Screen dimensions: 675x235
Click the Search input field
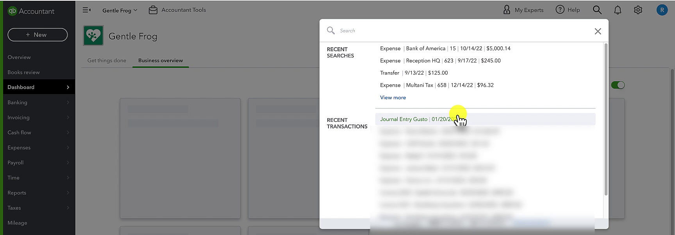pos(465,30)
